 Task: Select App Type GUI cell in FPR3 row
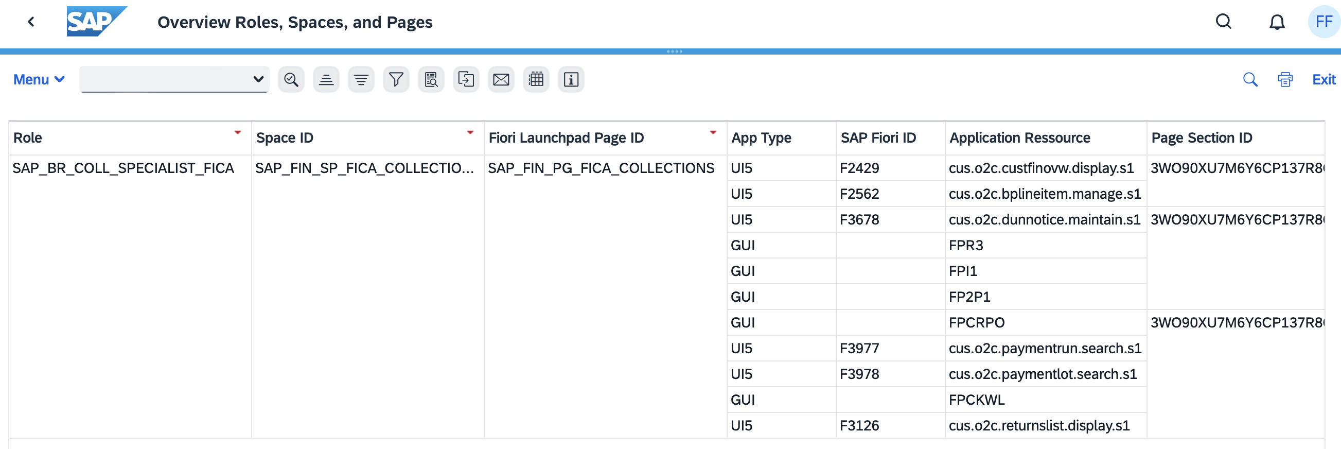[781, 245]
